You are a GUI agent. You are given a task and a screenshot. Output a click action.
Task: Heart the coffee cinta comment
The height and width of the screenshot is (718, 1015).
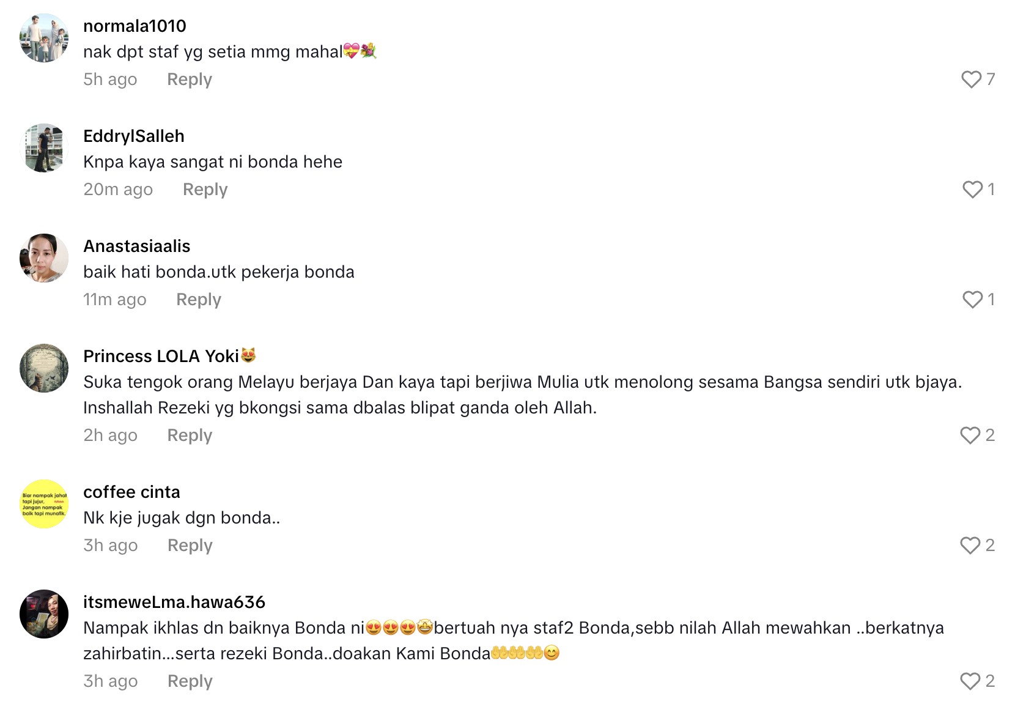[970, 546]
